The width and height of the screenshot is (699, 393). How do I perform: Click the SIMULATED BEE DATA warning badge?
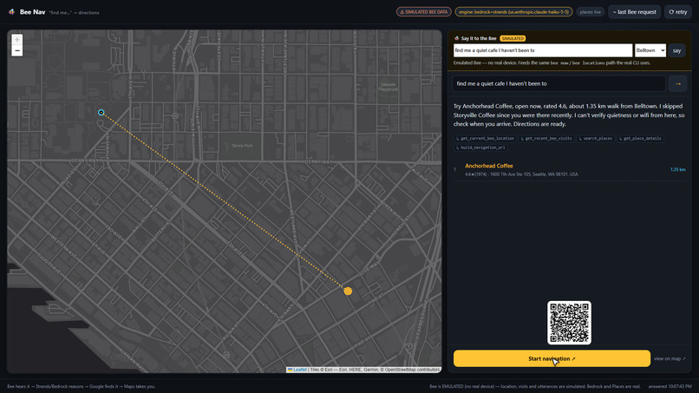pyautogui.click(x=423, y=12)
